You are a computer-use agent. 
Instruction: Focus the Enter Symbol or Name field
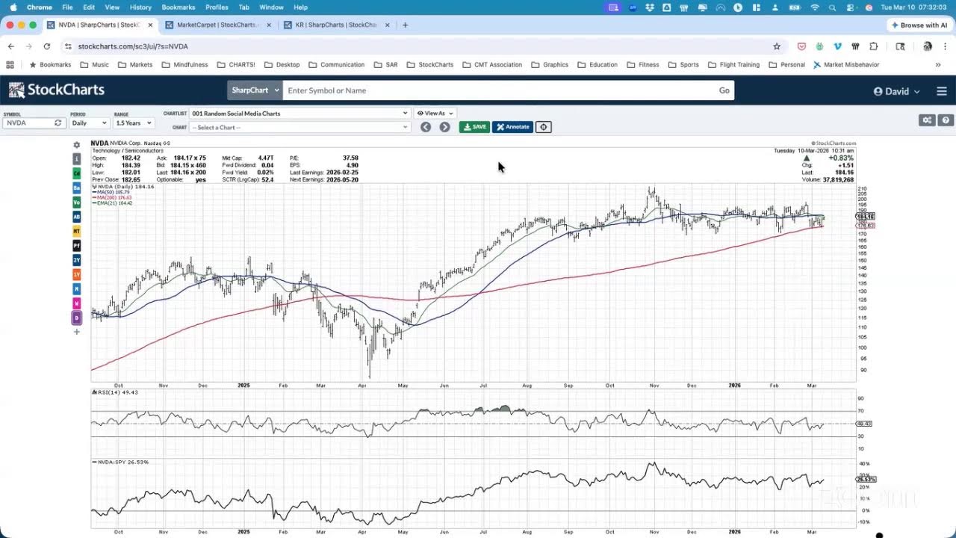(x=497, y=90)
